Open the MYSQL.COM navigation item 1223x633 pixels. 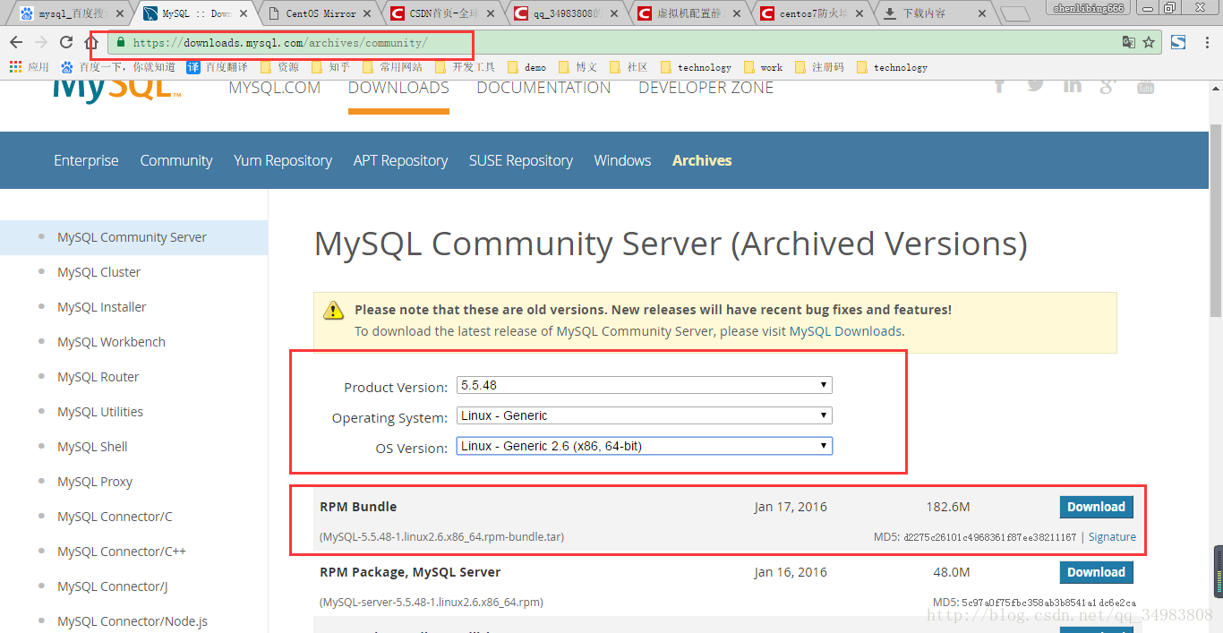click(275, 88)
